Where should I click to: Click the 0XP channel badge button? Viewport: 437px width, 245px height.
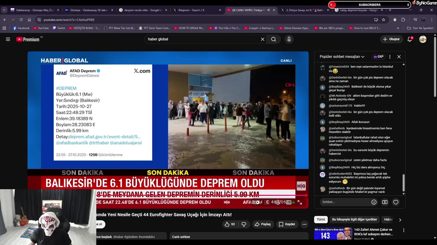pos(378,57)
